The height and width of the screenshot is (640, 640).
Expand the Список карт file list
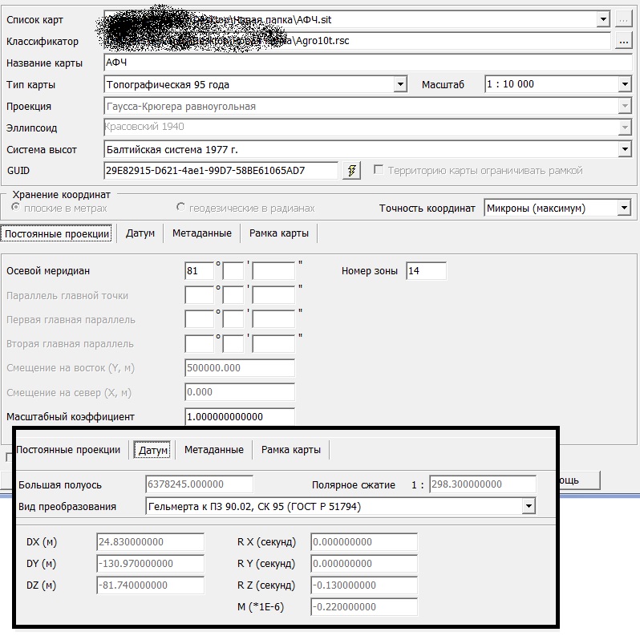coord(603,19)
